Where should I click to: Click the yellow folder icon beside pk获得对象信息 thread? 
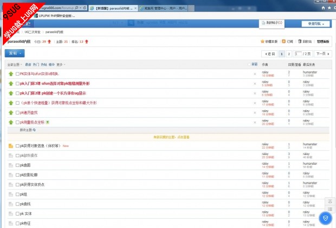pos(11,146)
